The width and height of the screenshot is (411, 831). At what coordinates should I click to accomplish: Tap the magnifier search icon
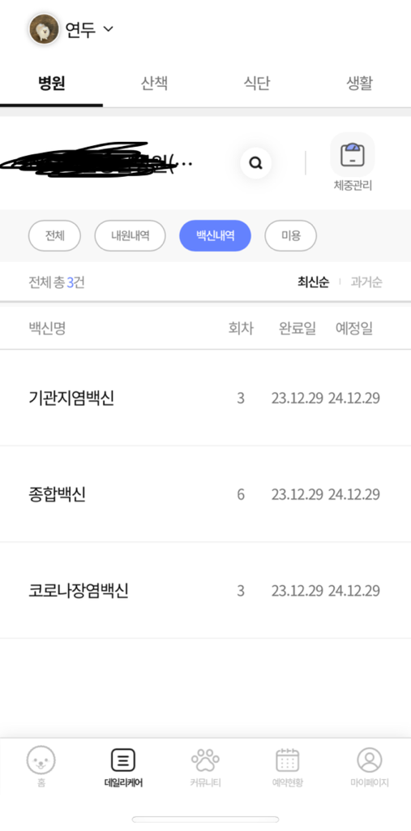click(256, 163)
